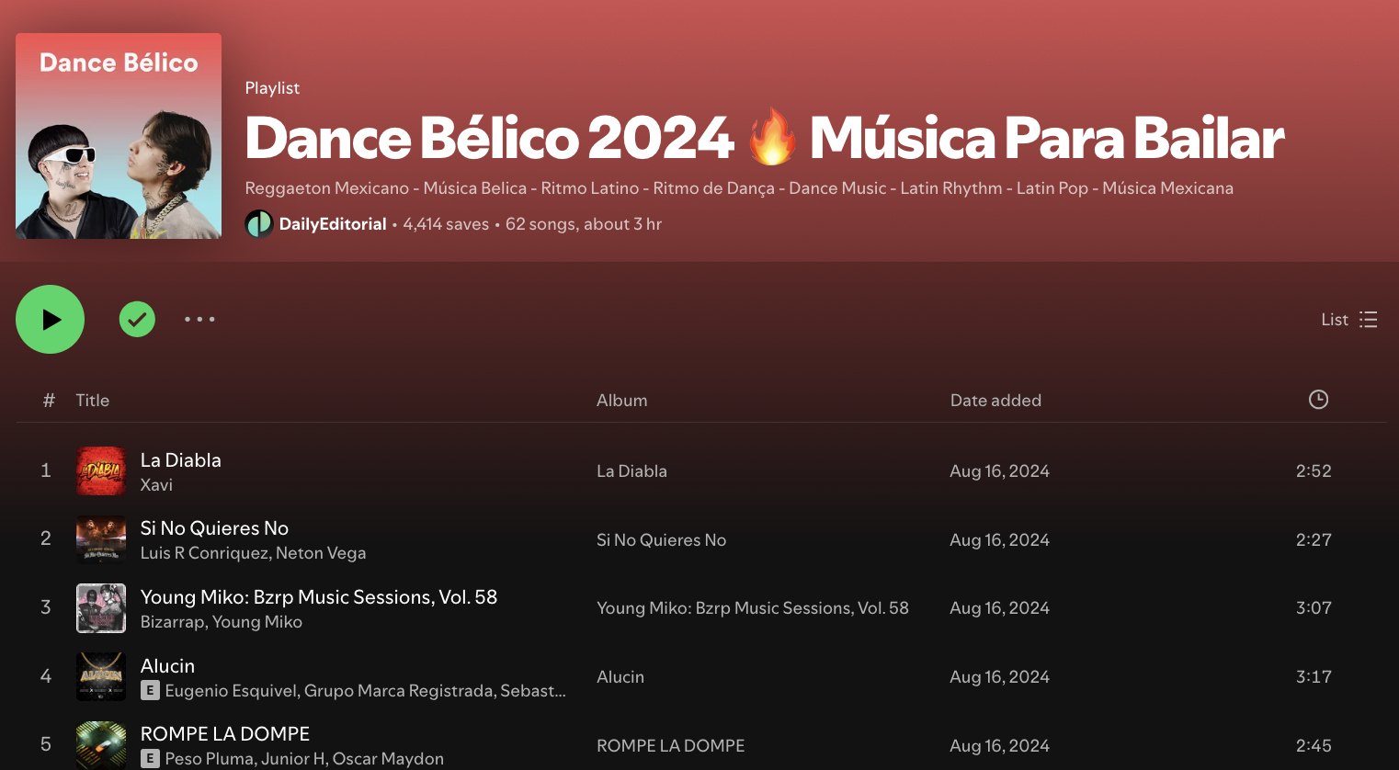Click the explicit E badge on ROMPE LA DOMPE

[x=150, y=758]
